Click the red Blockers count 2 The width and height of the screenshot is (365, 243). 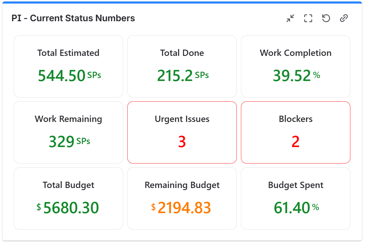[x=296, y=142]
